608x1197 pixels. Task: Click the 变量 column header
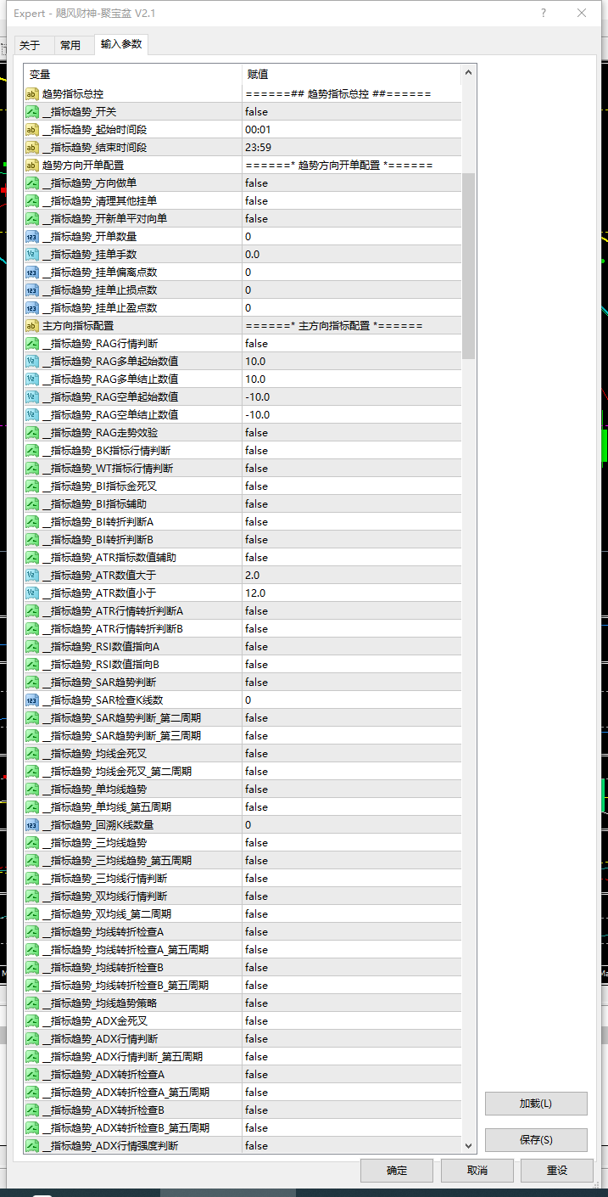133,74
